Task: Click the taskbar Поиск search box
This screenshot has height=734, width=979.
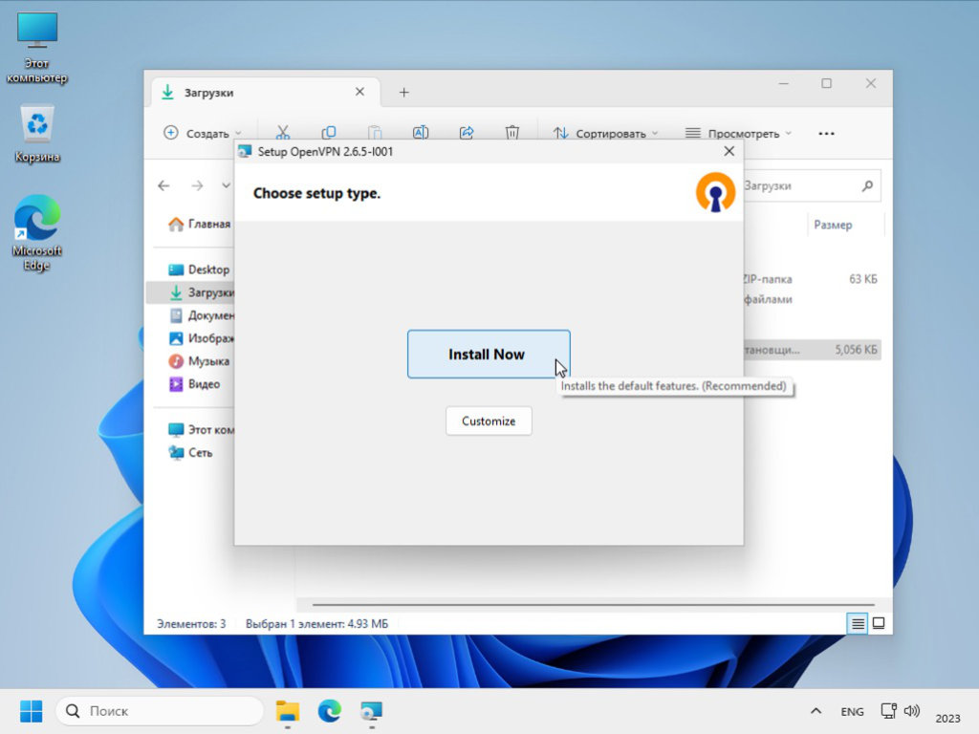Action: pyautogui.click(x=160, y=711)
